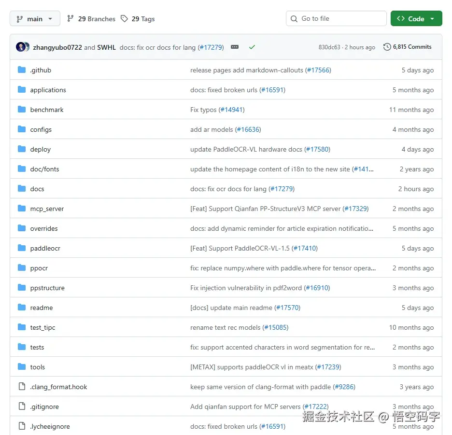This screenshot has width=452, height=435.
Task: Open the ppstructure folder name
Action: point(47,288)
